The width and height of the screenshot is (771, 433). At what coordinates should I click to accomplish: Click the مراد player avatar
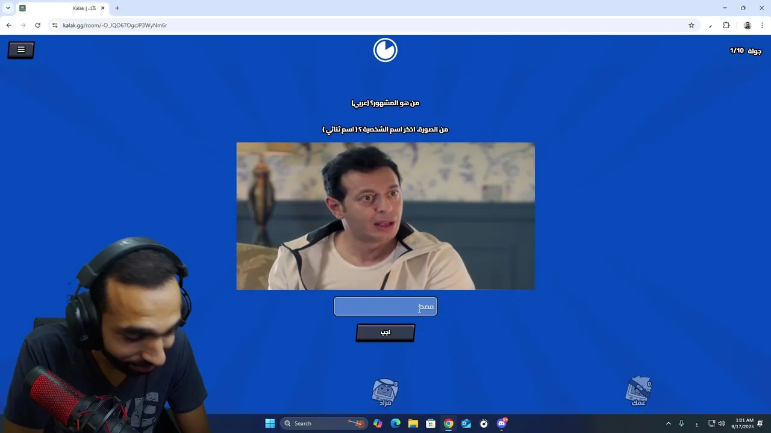click(385, 392)
